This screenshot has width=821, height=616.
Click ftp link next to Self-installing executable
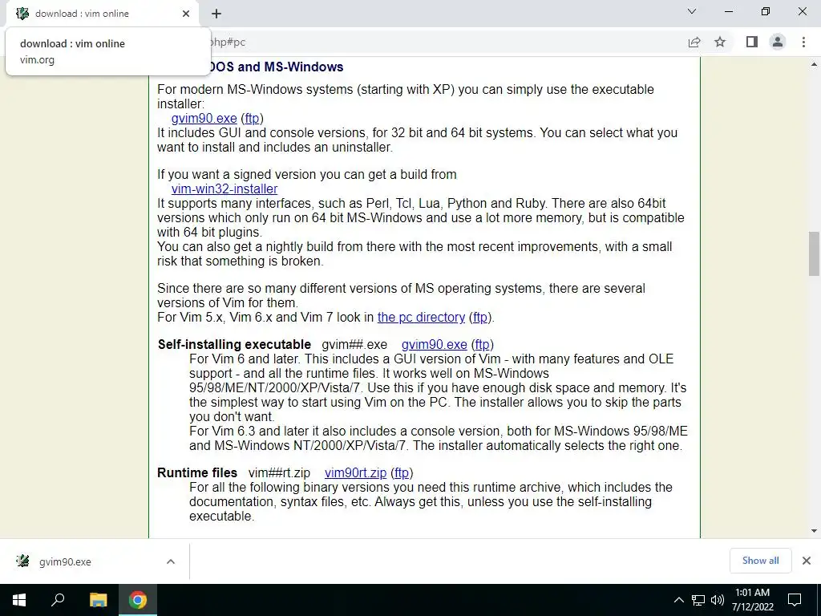point(482,345)
